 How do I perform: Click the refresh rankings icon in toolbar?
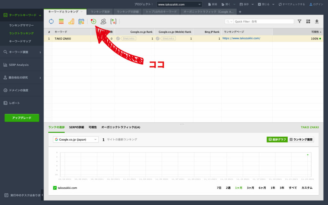51,21
